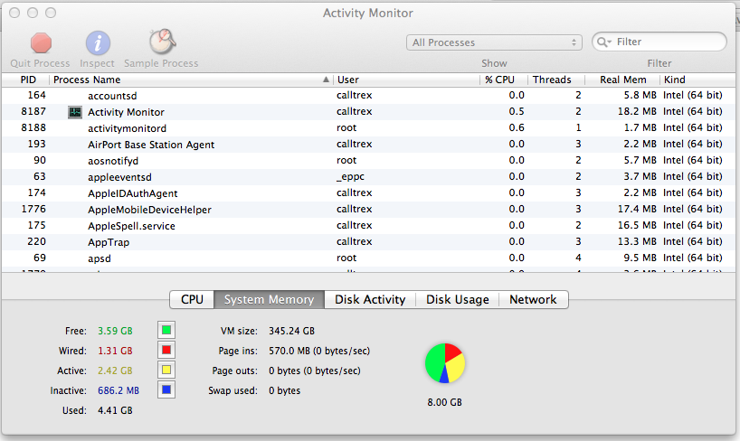The height and width of the screenshot is (441, 740).
Task: Click the root user cell for apsd
Action: [346, 258]
